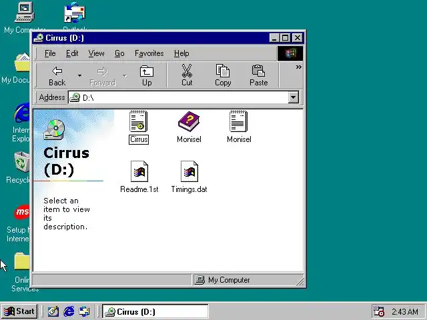Click the window resize grip corner

pos(300,281)
